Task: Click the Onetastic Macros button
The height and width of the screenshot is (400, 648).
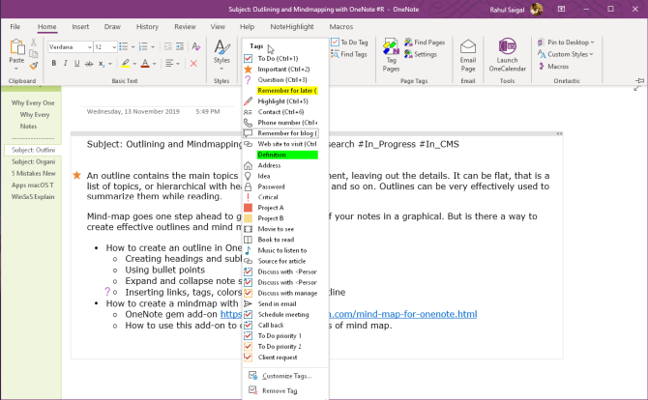Action: pos(554,66)
